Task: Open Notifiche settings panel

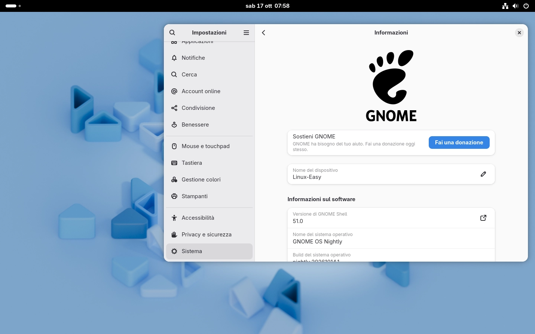Action: (209, 58)
